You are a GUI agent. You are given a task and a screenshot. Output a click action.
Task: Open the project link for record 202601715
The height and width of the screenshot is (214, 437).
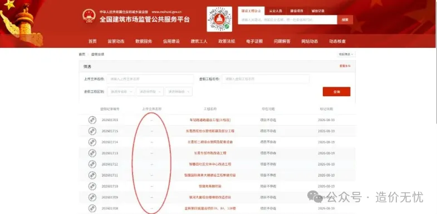210,131
